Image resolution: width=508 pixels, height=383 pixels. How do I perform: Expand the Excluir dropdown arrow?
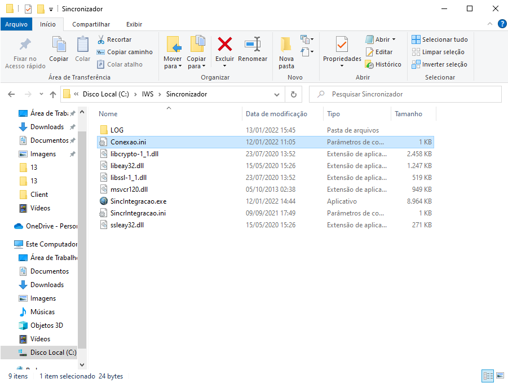click(224, 66)
